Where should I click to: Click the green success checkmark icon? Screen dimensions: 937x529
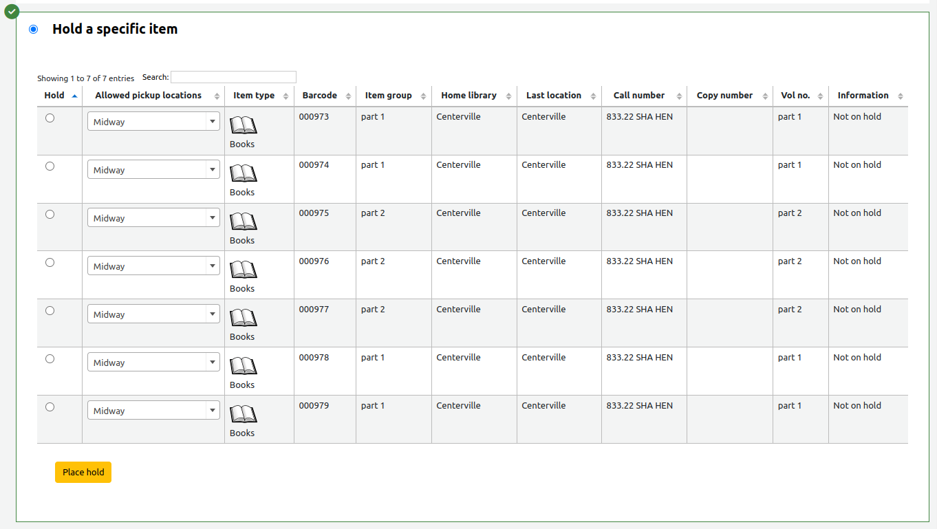coord(11,11)
